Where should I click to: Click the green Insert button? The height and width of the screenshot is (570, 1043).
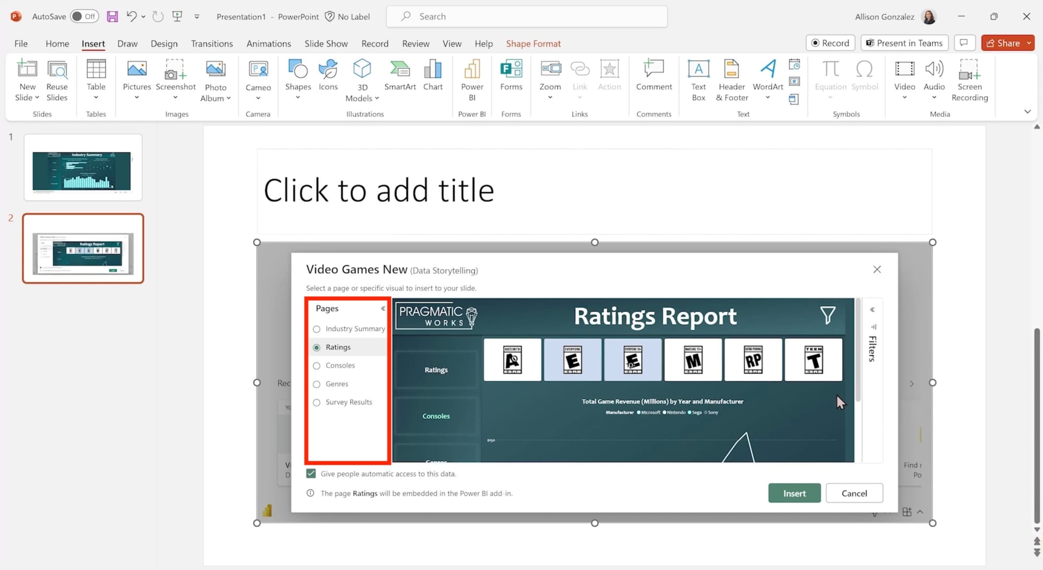pos(794,493)
